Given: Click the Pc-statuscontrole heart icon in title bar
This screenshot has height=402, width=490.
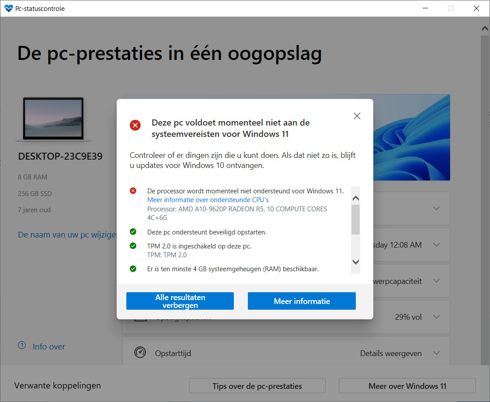Looking at the screenshot, I should (8, 8).
